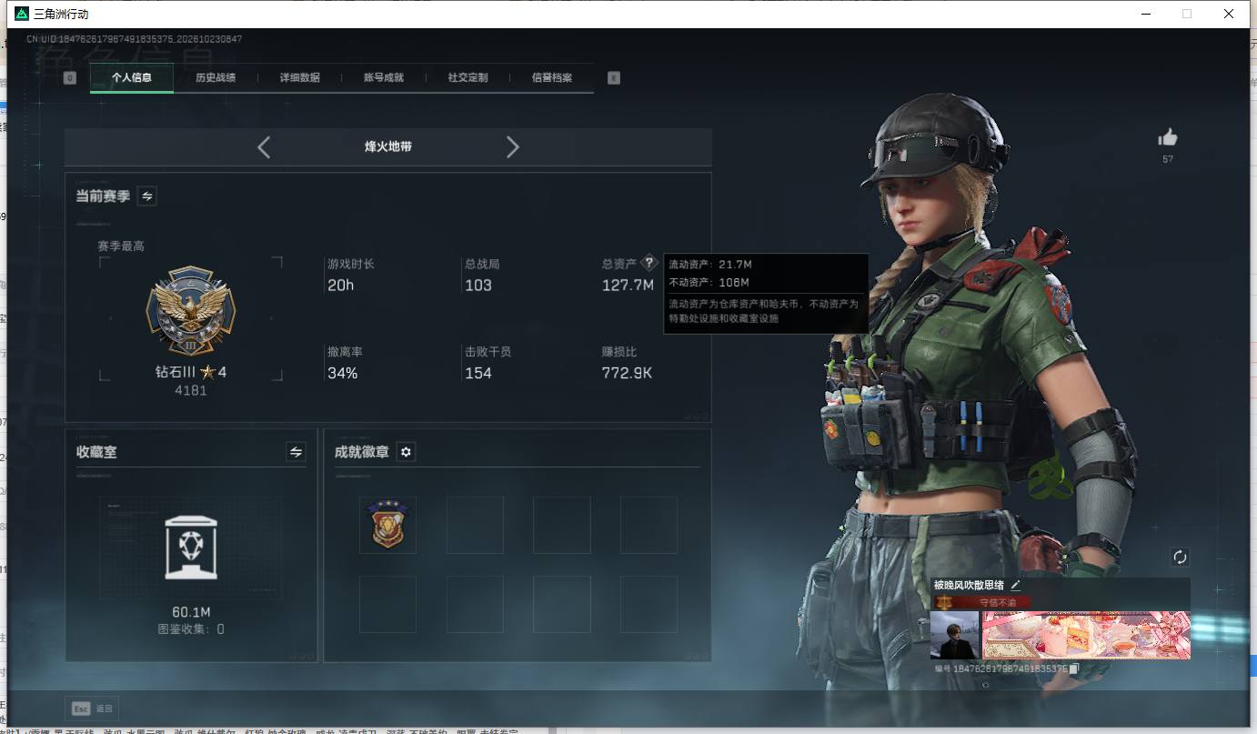Select the equipped achievement badge
The width and height of the screenshot is (1257, 734).
[388, 525]
